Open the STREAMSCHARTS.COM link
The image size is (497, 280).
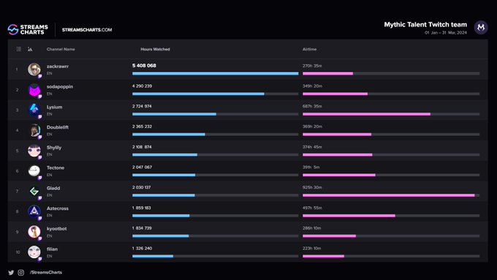coord(87,30)
